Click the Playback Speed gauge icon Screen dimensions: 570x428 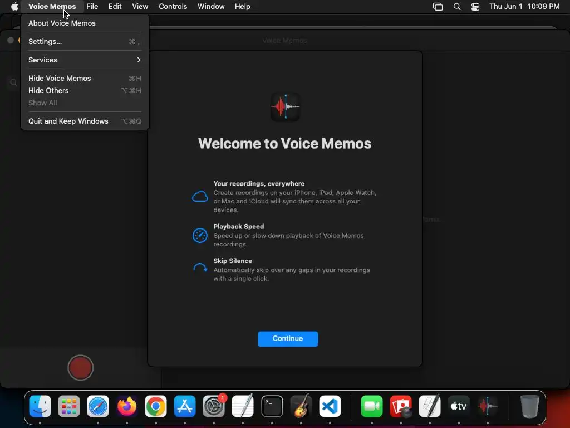click(200, 236)
